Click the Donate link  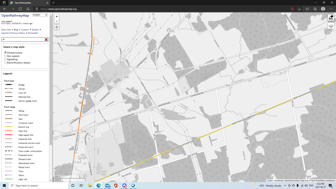coord(35,30)
